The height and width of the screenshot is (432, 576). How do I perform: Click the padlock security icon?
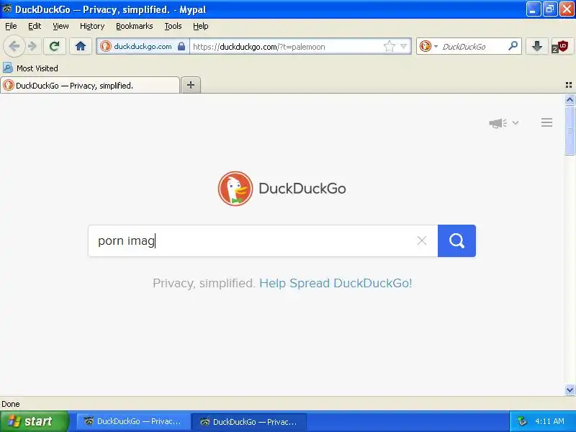181,46
